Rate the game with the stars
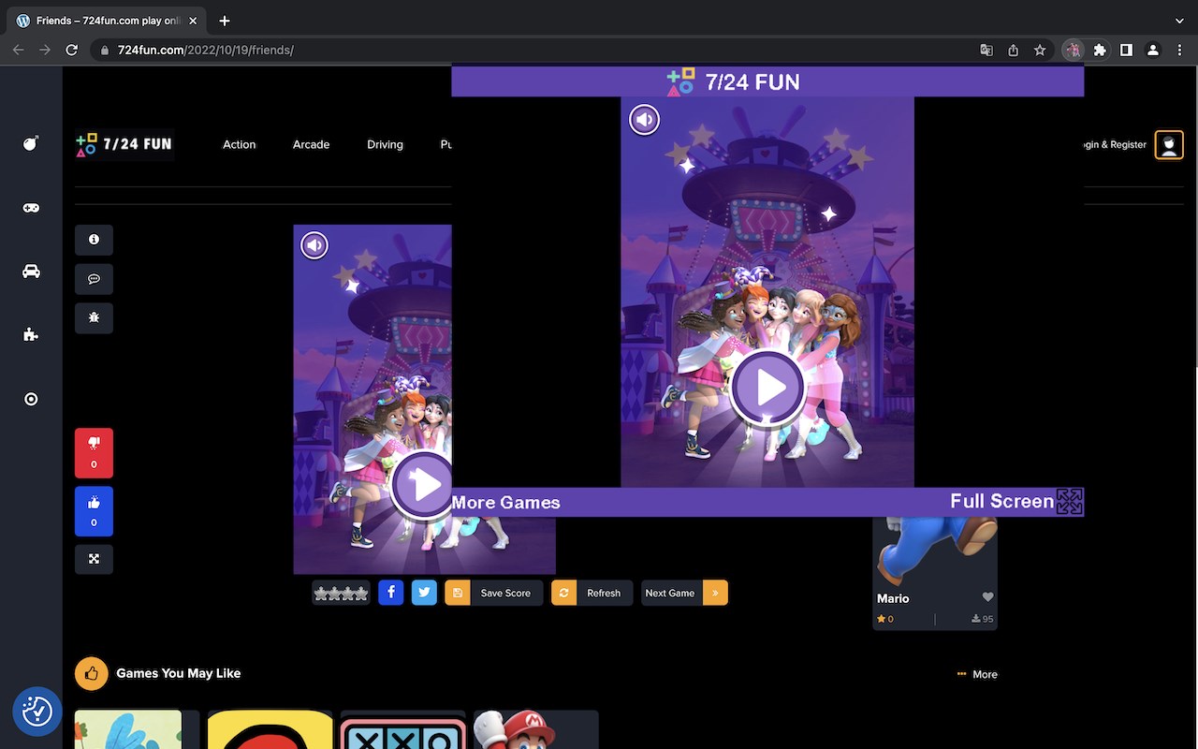The image size is (1198, 749). 341,593
